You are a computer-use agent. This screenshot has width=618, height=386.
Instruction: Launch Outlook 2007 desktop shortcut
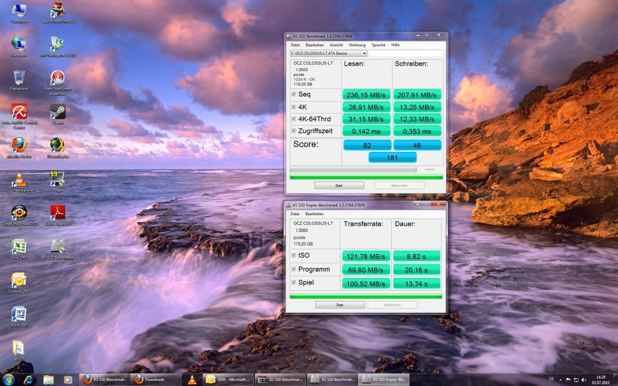click(x=19, y=284)
